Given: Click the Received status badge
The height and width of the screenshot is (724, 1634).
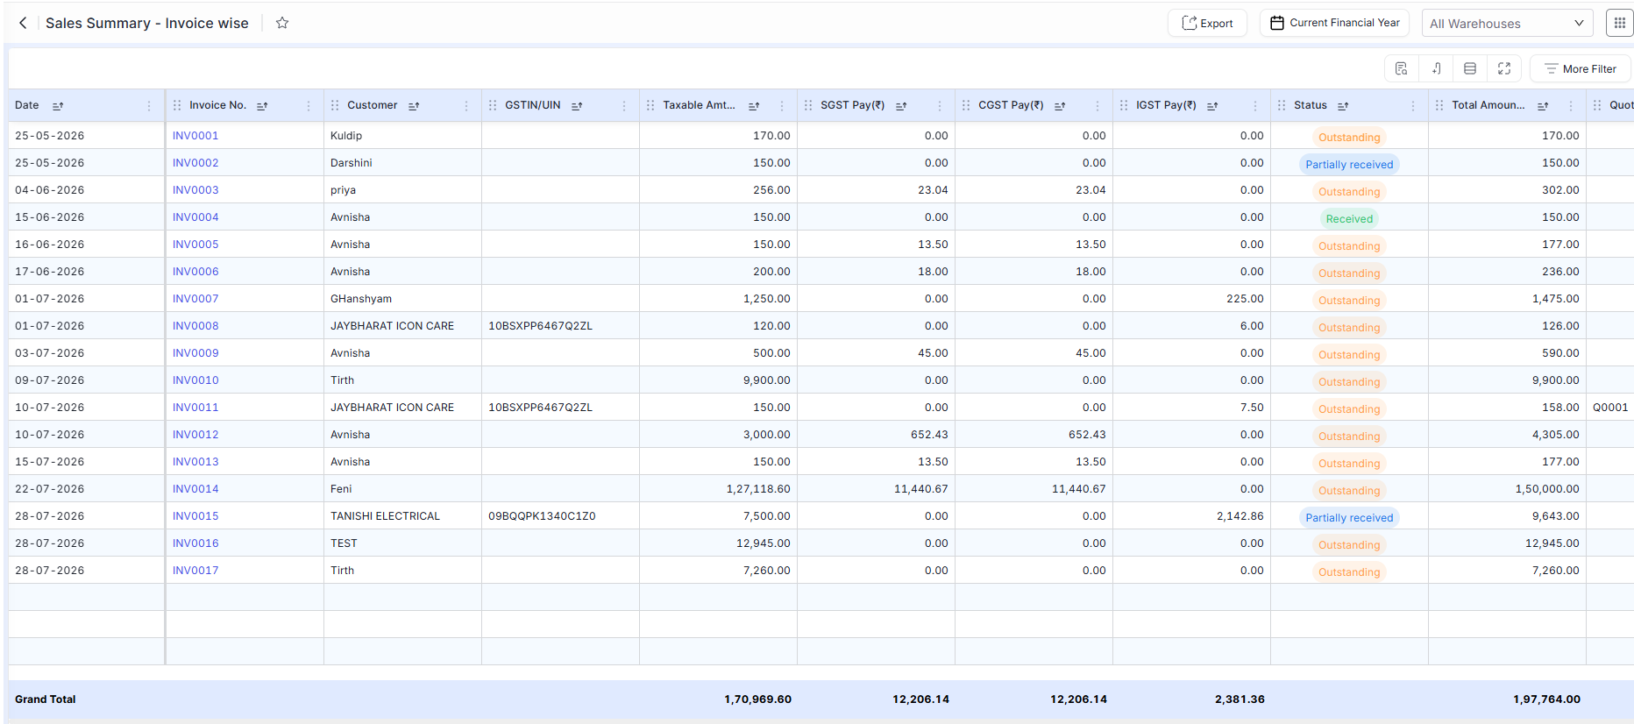Looking at the screenshot, I should coord(1349,219).
